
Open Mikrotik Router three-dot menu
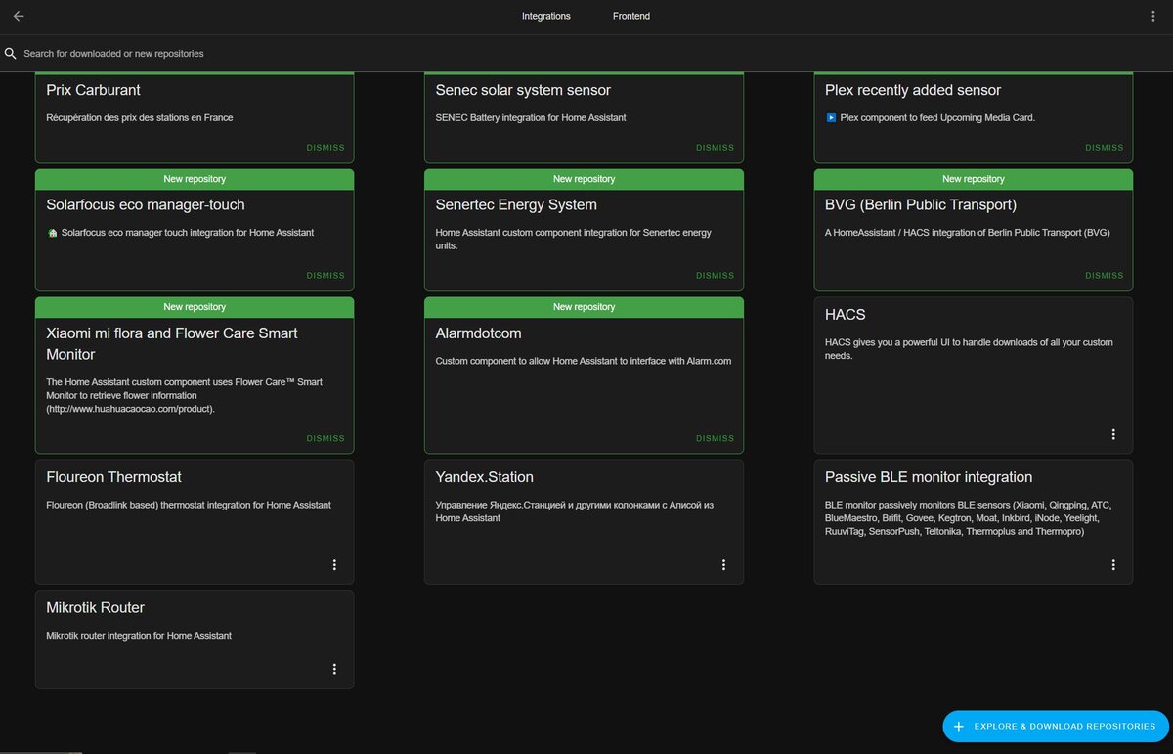tap(334, 669)
